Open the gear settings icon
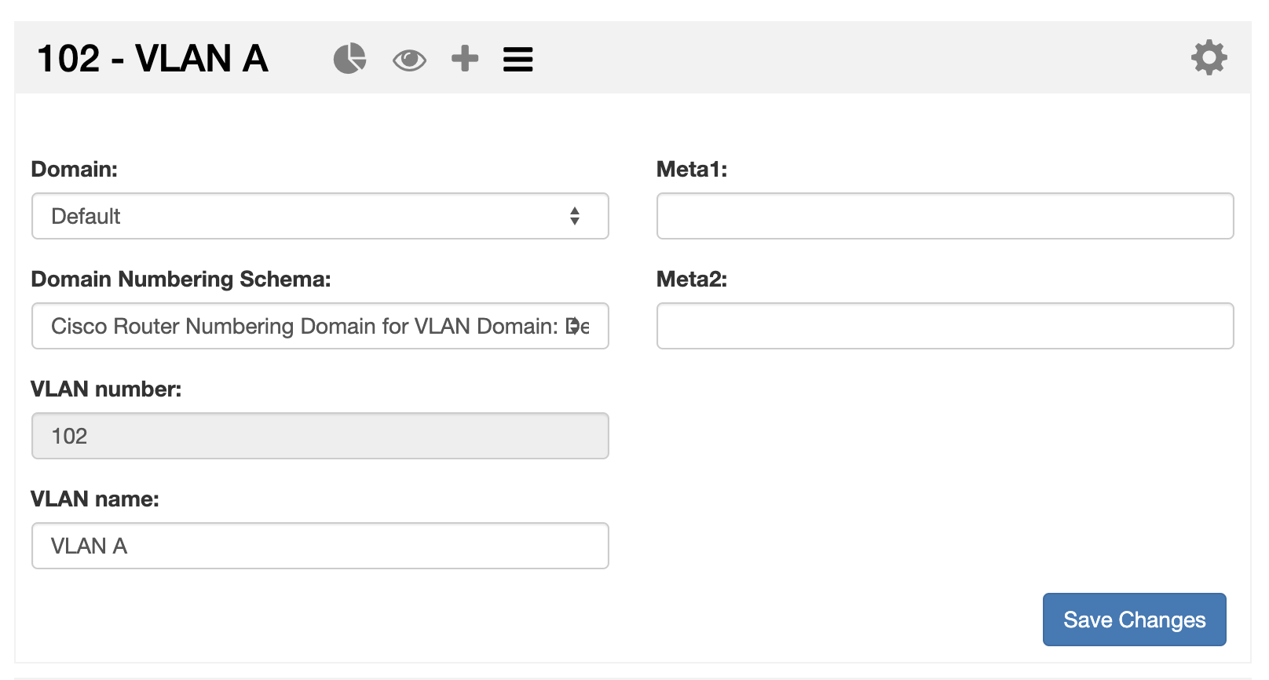The height and width of the screenshot is (680, 1269). 1209,58
